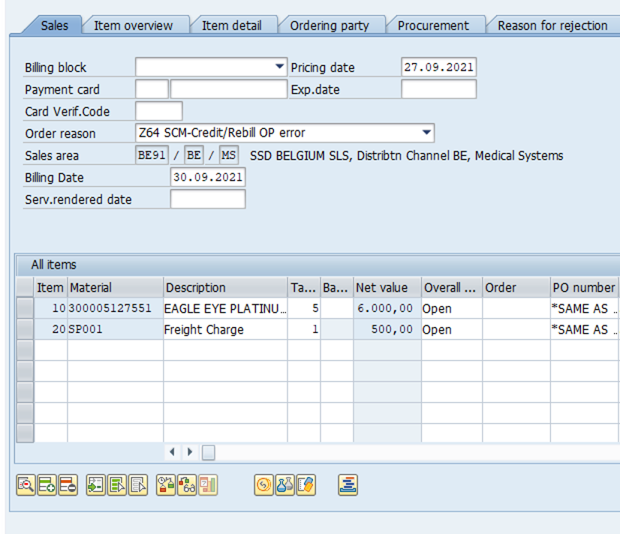The width and height of the screenshot is (620, 534).
Task: Click the Payment card type field
Action: (152, 88)
